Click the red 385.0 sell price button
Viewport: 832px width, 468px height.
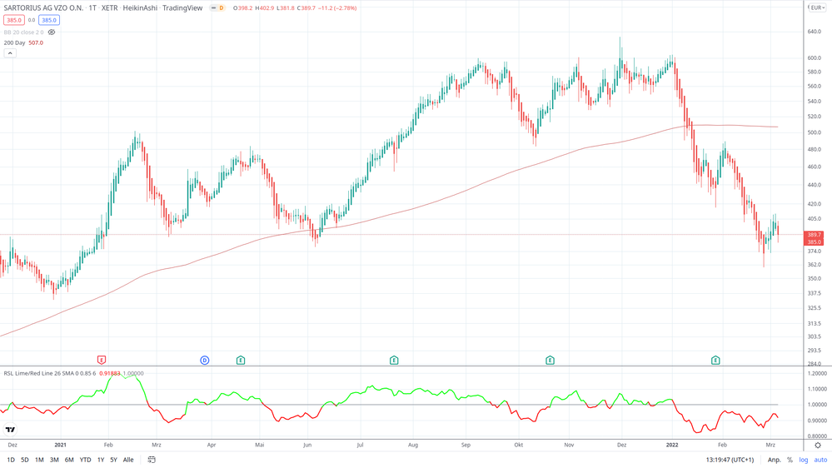click(14, 20)
